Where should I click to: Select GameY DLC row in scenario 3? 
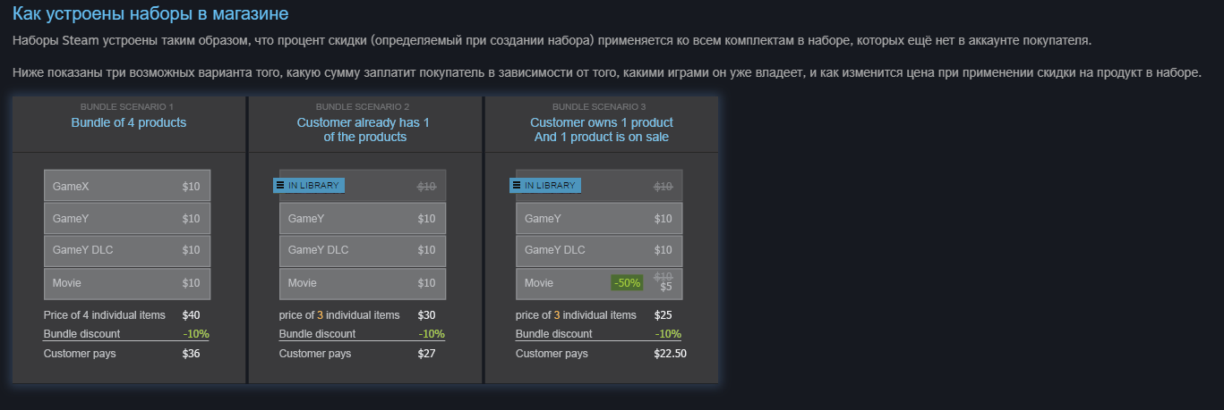click(x=599, y=250)
